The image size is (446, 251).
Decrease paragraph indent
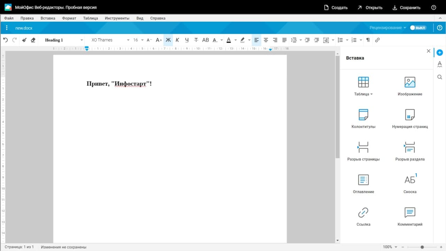307,40
